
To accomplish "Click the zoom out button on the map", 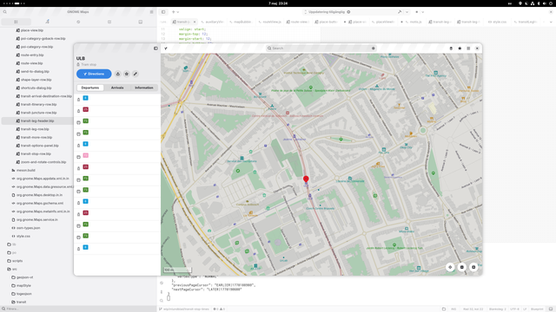I will pos(461,267).
